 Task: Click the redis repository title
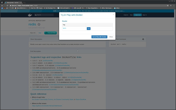tap(32, 24)
